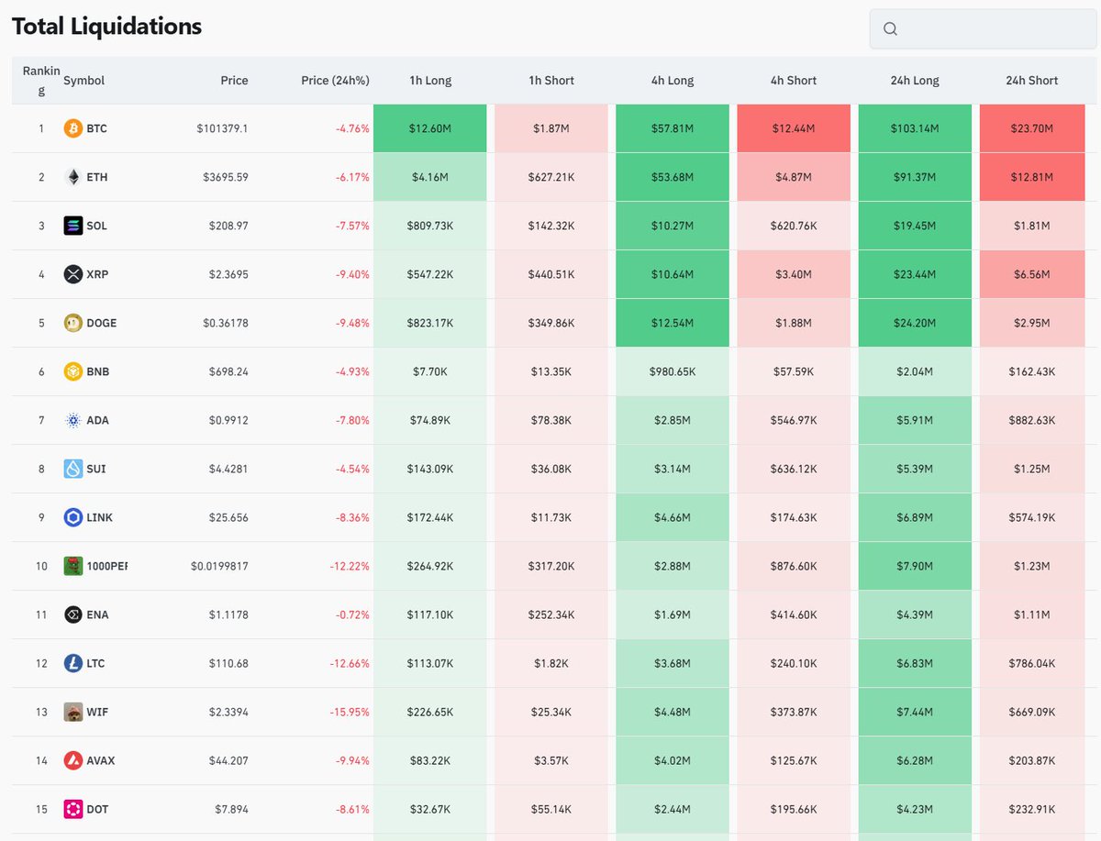Sort by 4h Short column header
Screen dimensions: 1101x841
click(794, 81)
